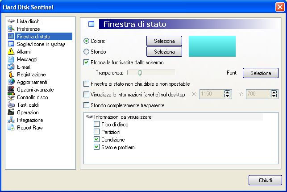Open Tasti caldi settings
287x192 pixels.
(28, 105)
